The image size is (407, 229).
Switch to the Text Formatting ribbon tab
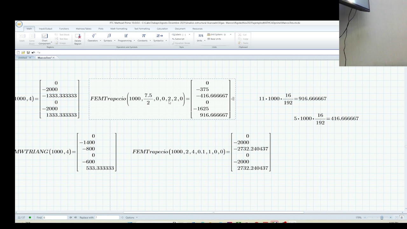(x=142, y=29)
